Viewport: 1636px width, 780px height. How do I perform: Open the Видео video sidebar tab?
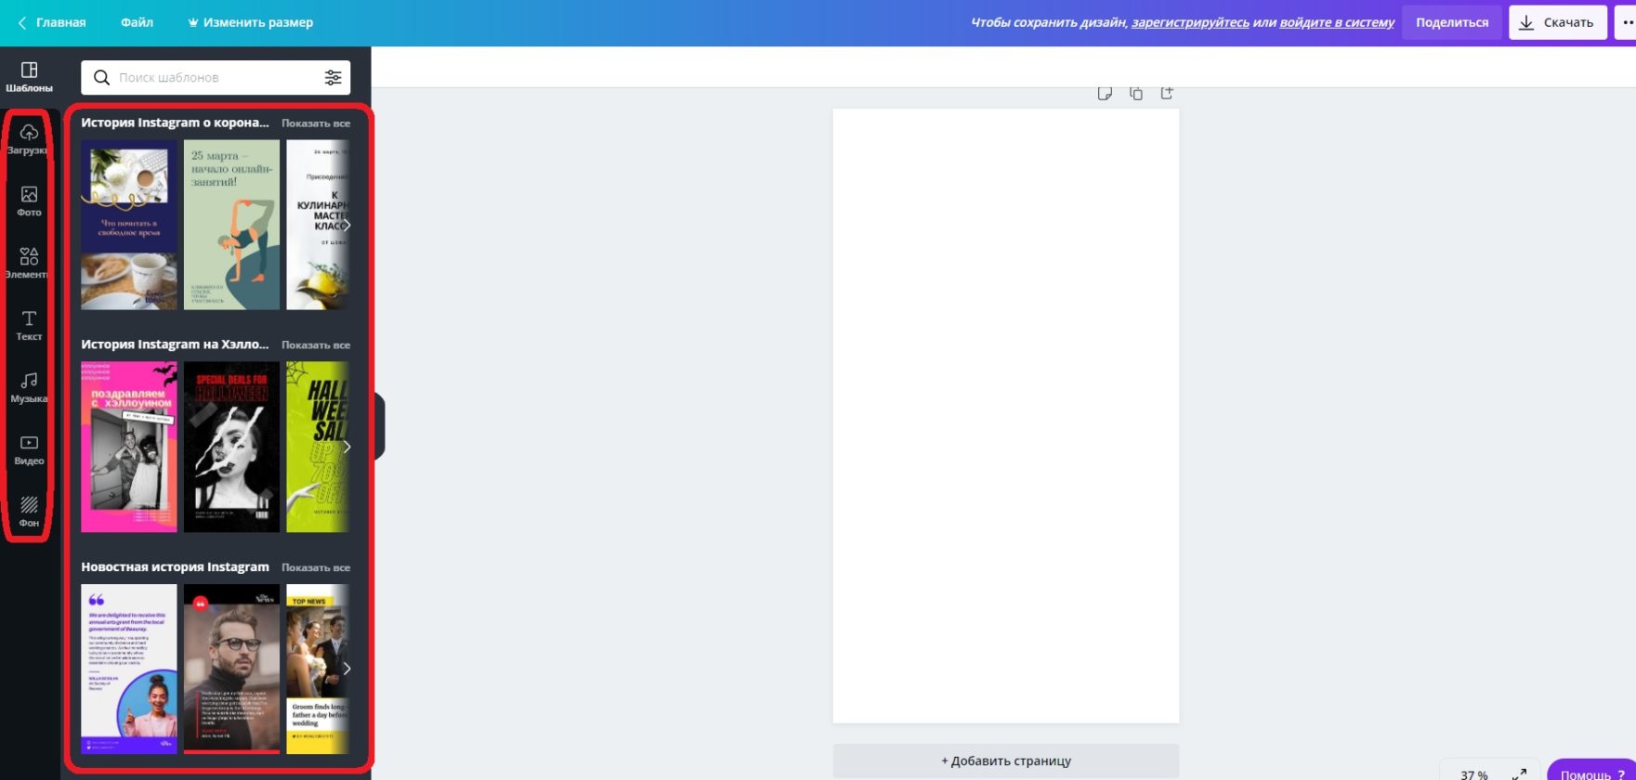coord(29,450)
